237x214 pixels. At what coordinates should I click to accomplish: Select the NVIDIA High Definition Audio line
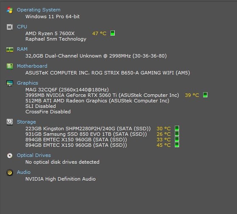[x=61, y=179]
